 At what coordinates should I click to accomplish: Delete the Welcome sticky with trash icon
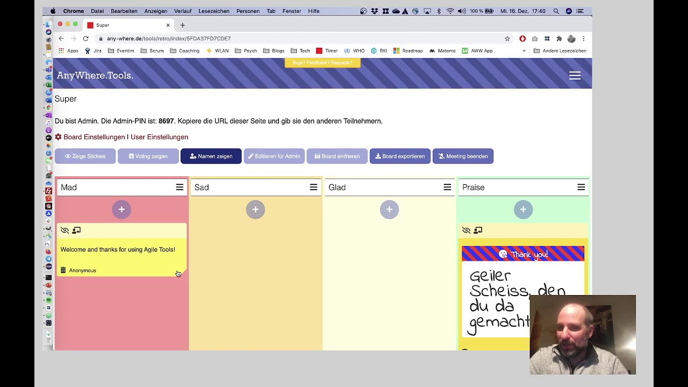63,270
